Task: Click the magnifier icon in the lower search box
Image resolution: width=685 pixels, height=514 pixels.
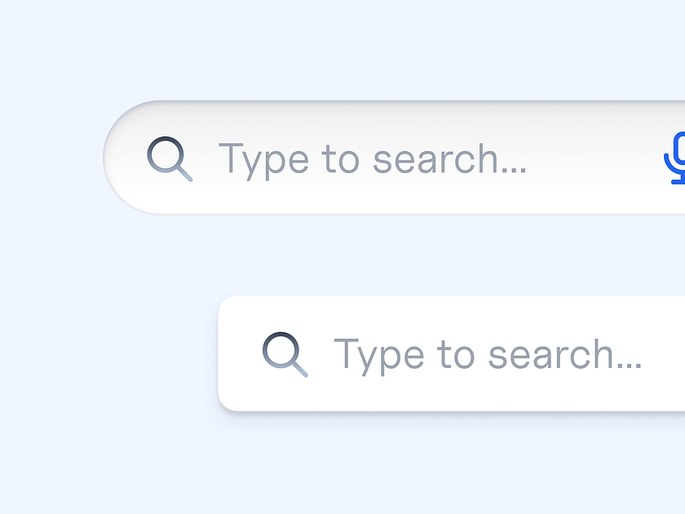Action: [x=285, y=354]
